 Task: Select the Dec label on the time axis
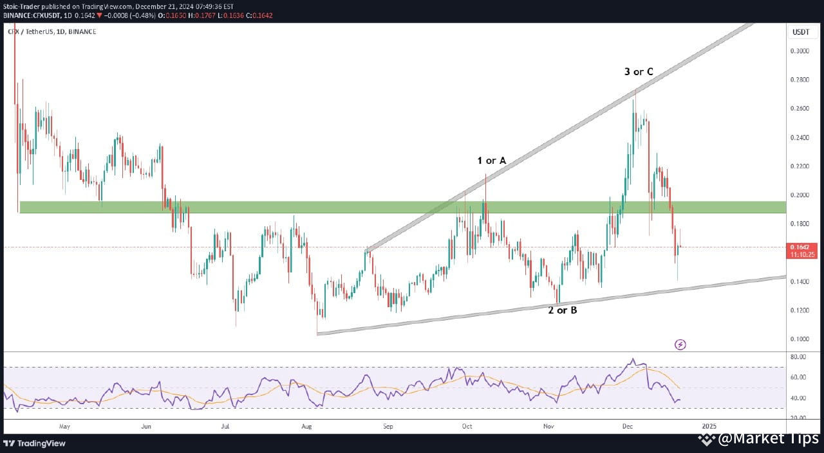pyautogui.click(x=628, y=426)
